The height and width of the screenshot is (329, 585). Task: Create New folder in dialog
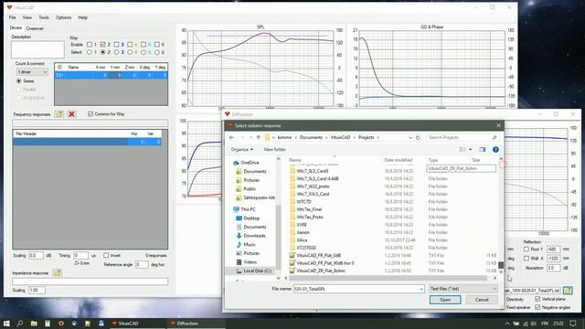275,150
